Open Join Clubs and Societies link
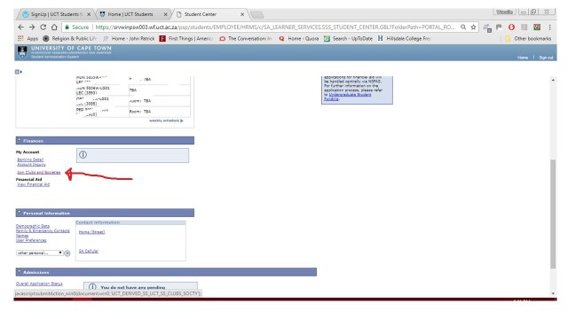This screenshot has width=568, height=319. (39, 173)
